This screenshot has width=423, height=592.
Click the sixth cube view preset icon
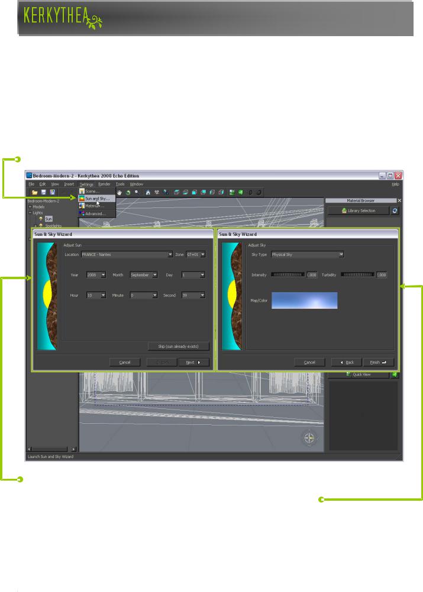click(222, 193)
